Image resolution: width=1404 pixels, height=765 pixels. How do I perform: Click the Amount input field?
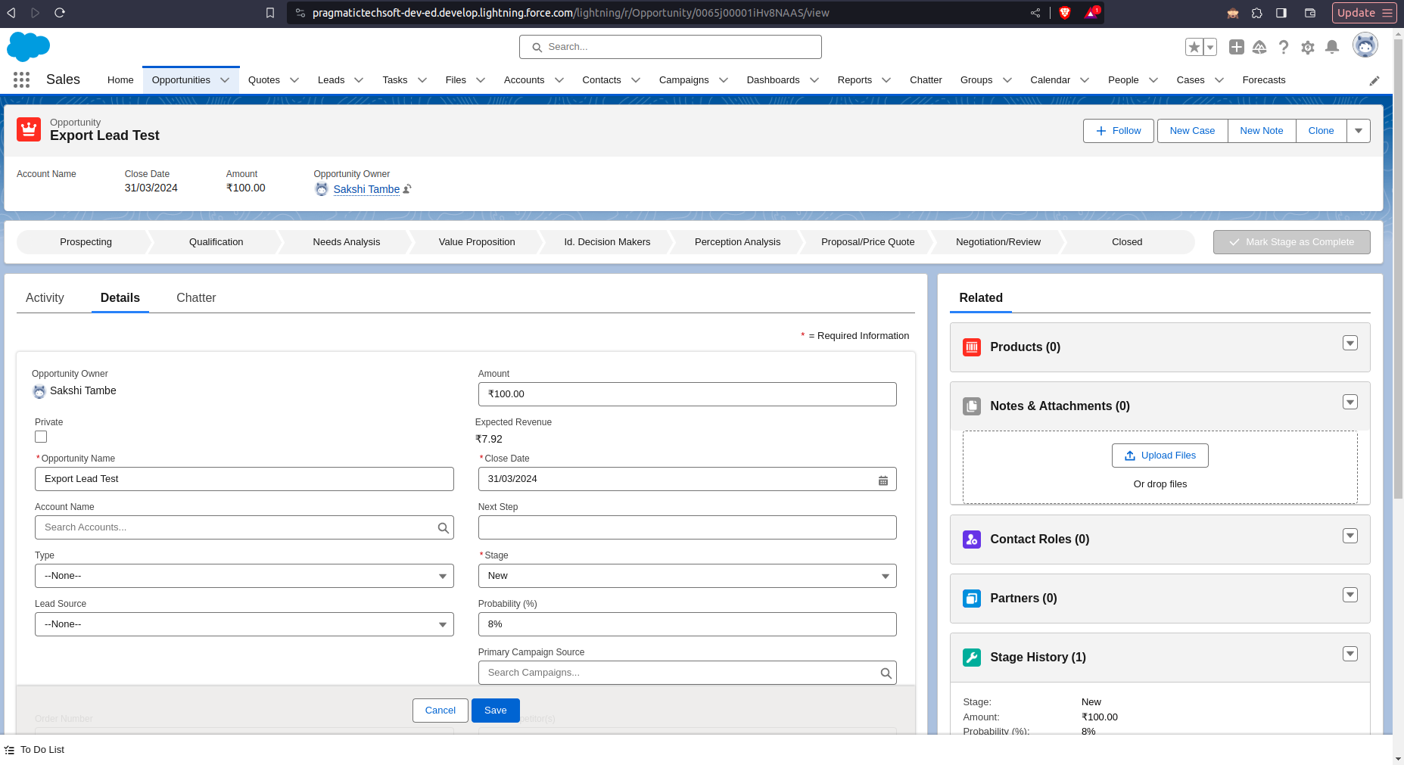pos(687,394)
